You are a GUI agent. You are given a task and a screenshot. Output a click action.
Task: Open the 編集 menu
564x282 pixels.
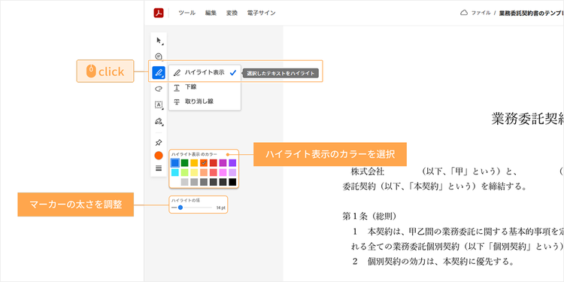tap(211, 13)
